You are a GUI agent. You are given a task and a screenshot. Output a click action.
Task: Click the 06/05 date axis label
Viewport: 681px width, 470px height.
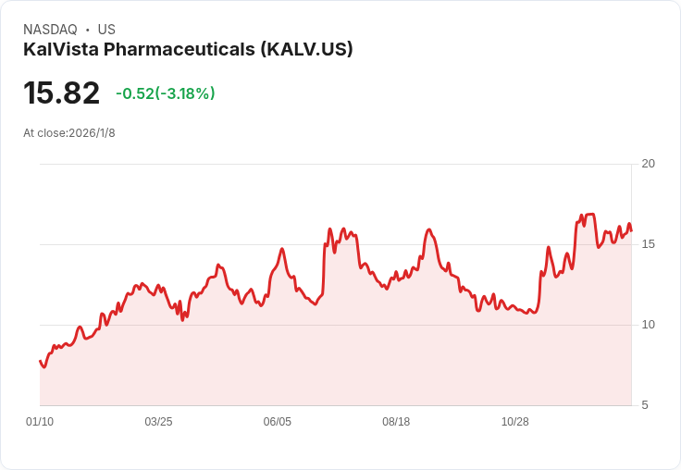coord(277,422)
